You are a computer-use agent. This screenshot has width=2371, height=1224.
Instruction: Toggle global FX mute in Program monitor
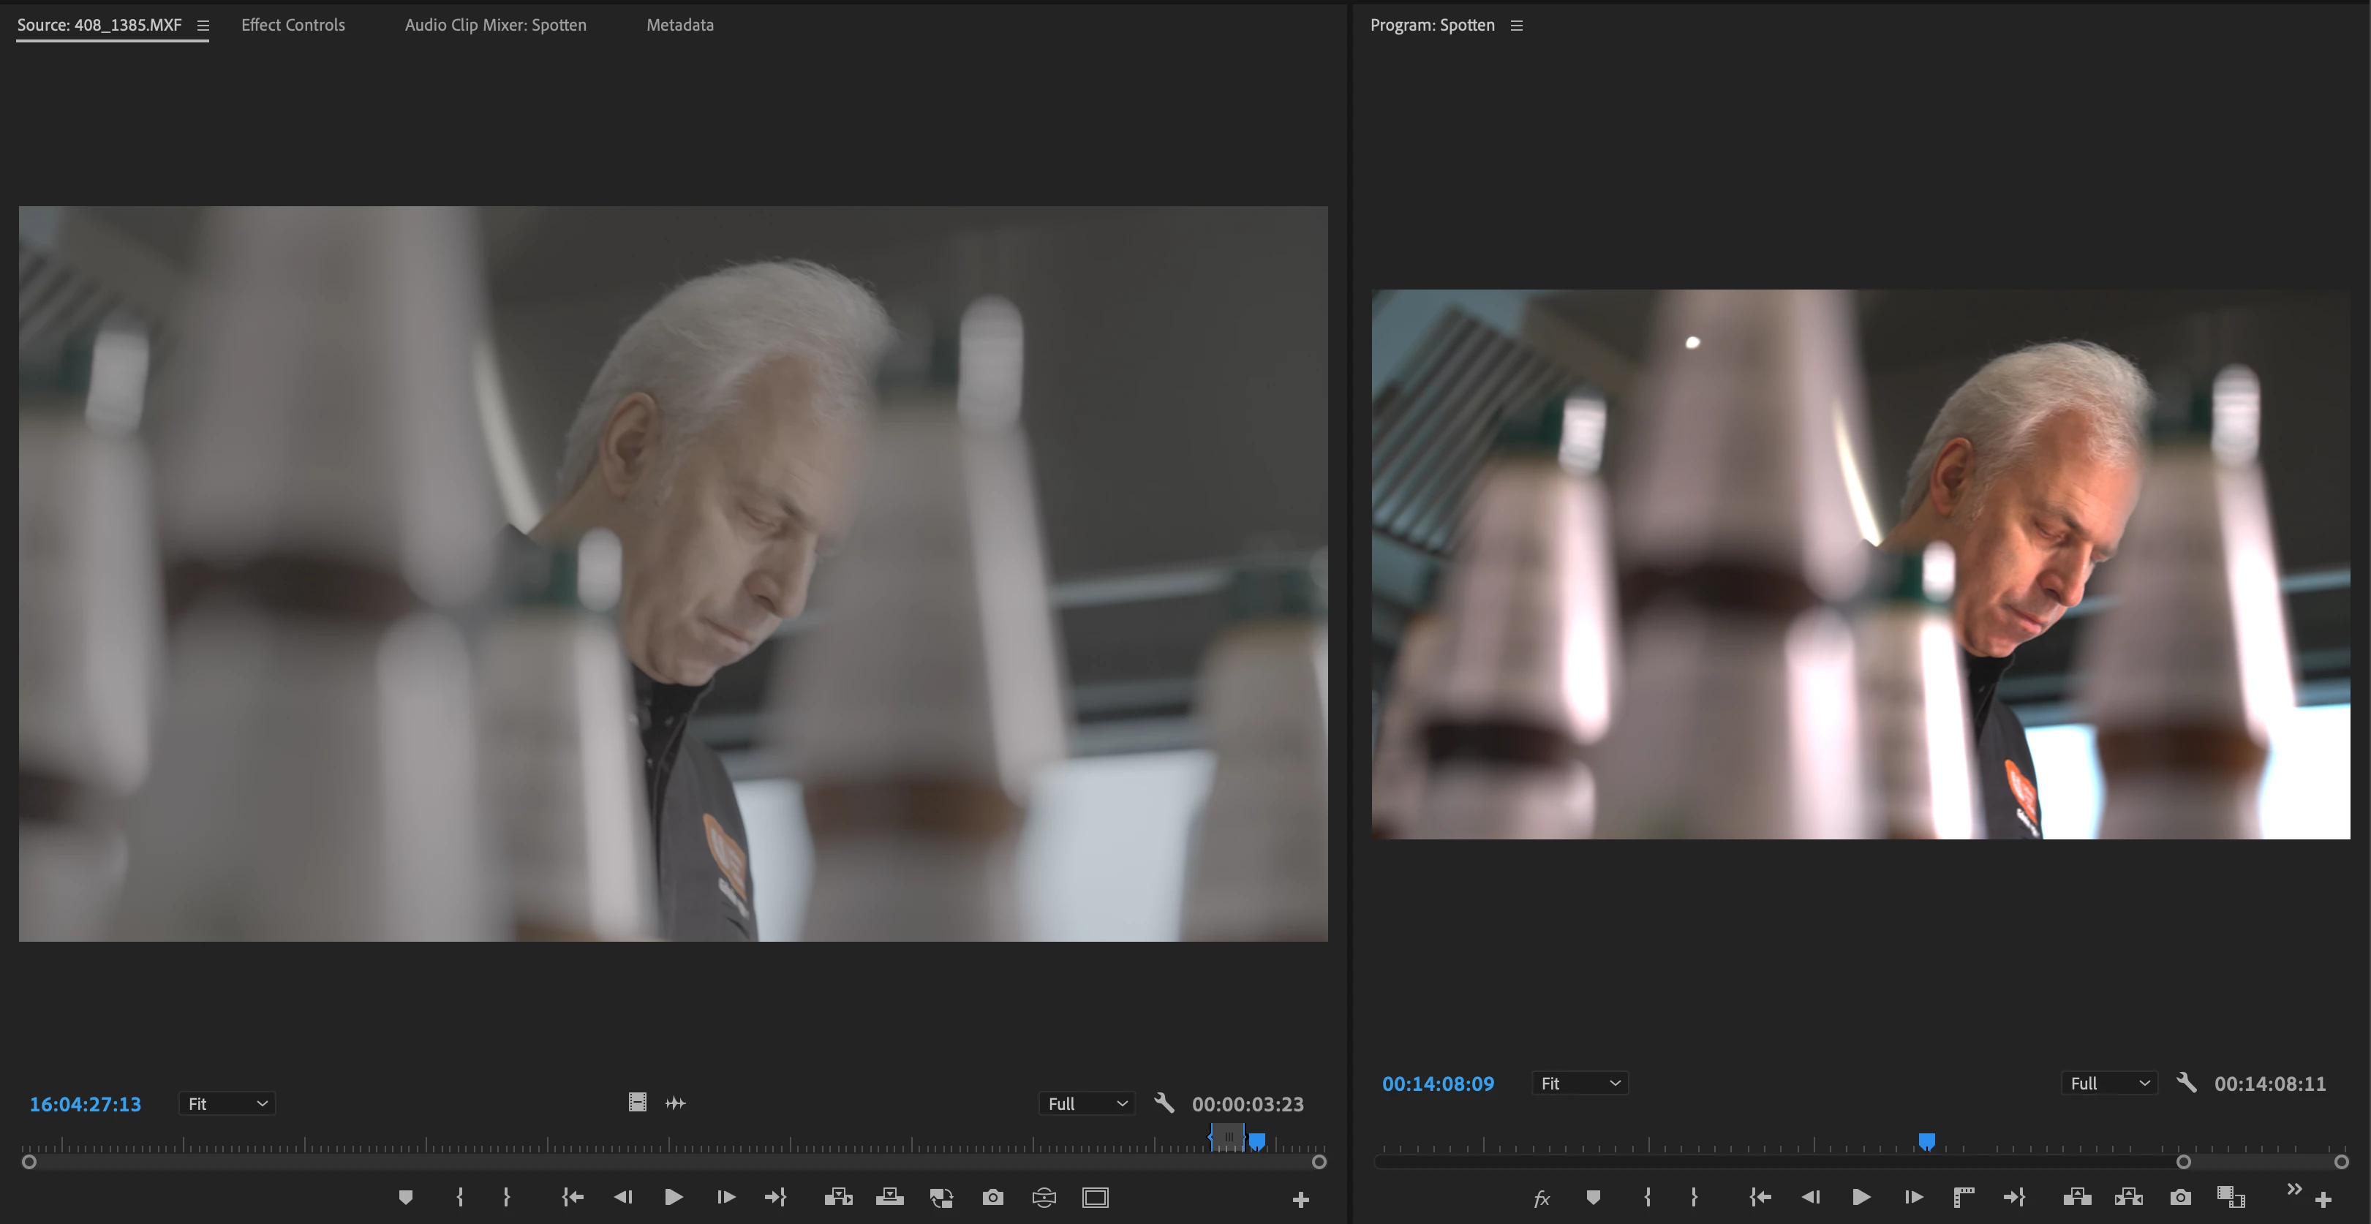point(1541,1198)
